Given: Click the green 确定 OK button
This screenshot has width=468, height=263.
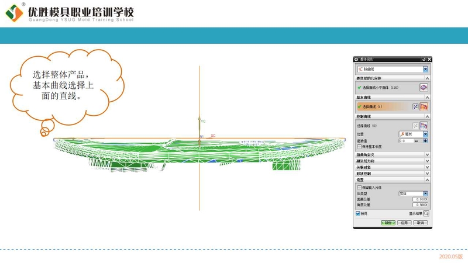Looking at the screenshot, I should click(388, 223).
